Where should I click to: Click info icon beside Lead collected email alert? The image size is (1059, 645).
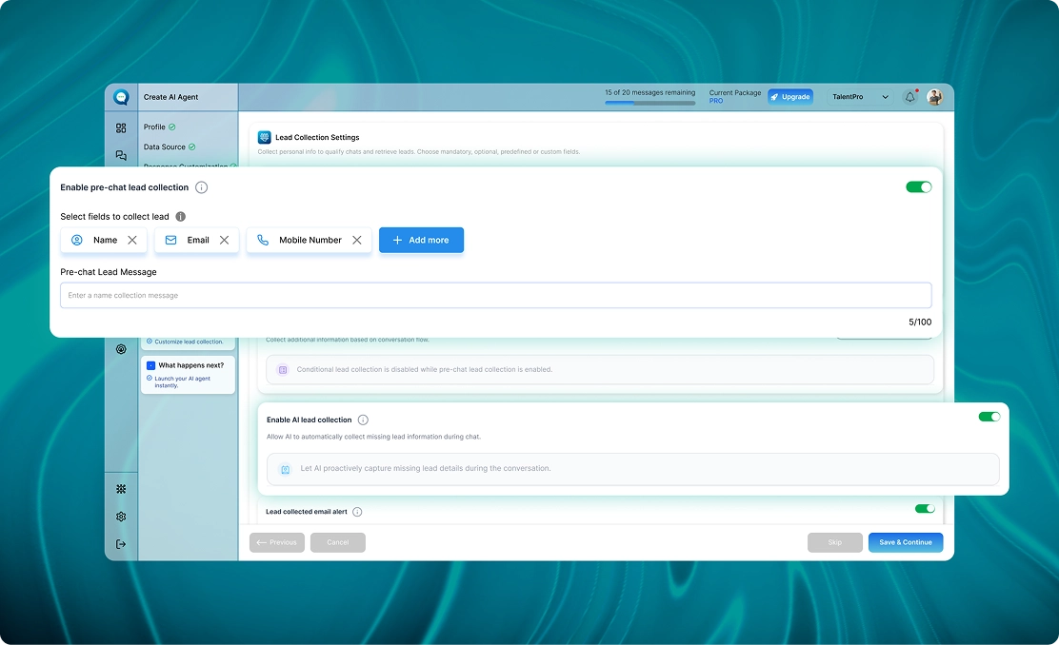click(357, 512)
